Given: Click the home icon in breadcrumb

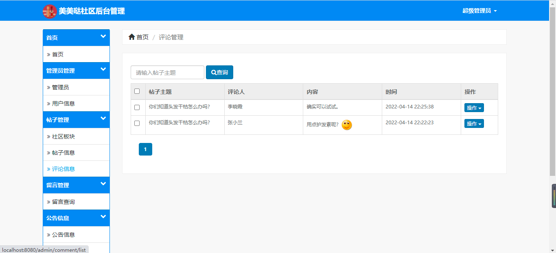Looking at the screenshot, I should (x=131, y=37).
